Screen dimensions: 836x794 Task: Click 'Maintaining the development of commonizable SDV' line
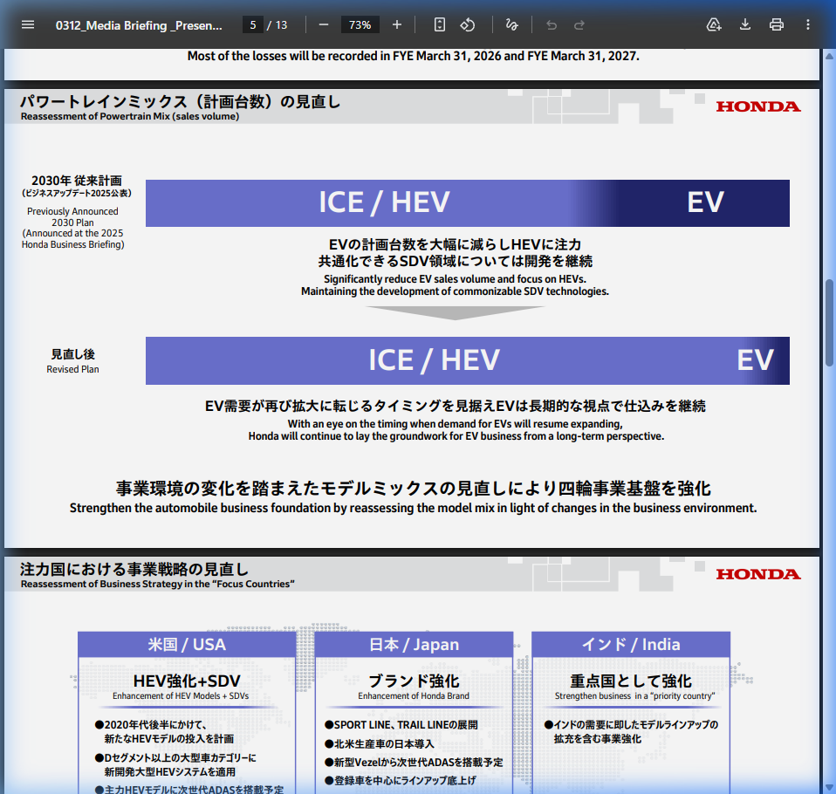click(x=455, y=291)
